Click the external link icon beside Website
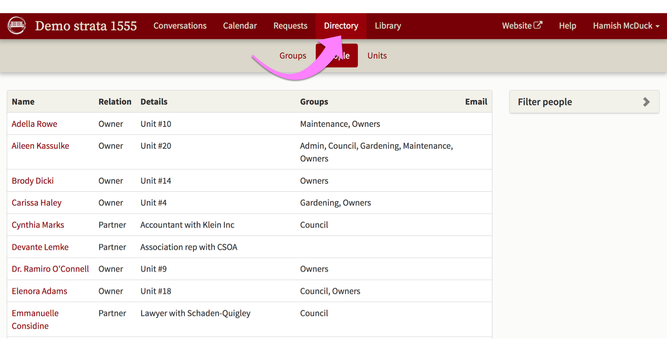This screenshot has width=667, height=339. [x=538, y=25]
